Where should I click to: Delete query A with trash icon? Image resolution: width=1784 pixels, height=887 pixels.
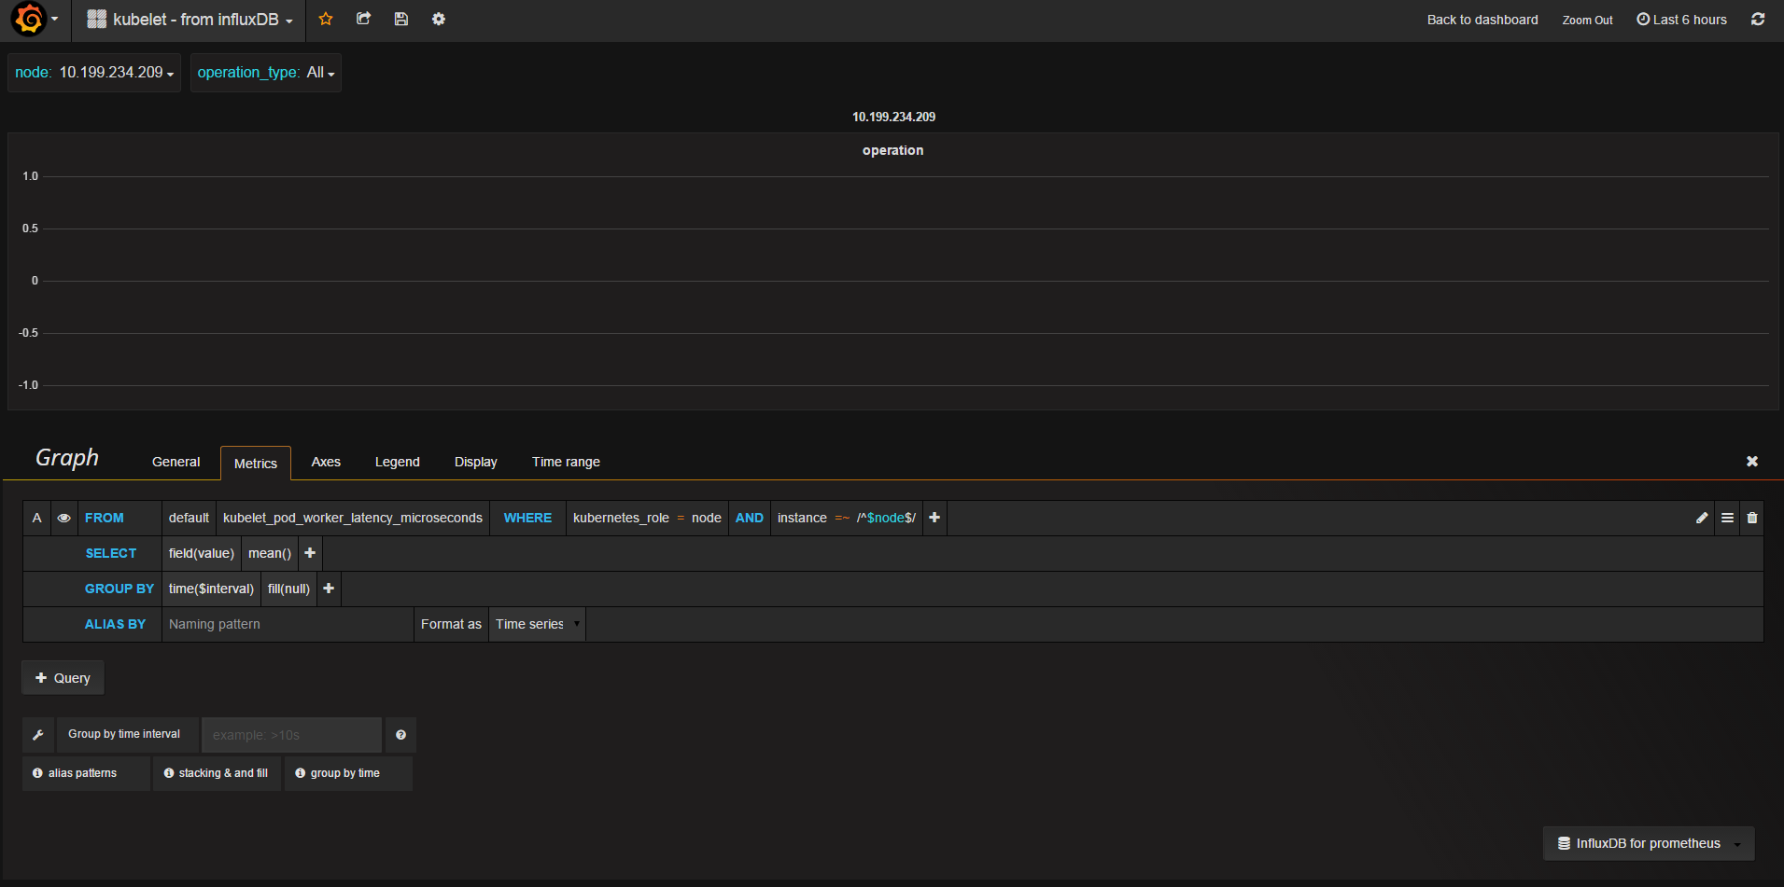coord(1752,518)
